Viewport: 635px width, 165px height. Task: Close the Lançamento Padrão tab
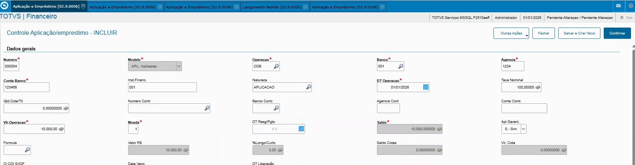point(306,7)
